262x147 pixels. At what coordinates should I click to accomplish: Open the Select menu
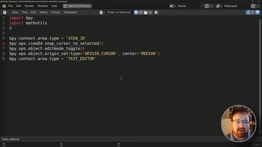click(x=43, y=12)
